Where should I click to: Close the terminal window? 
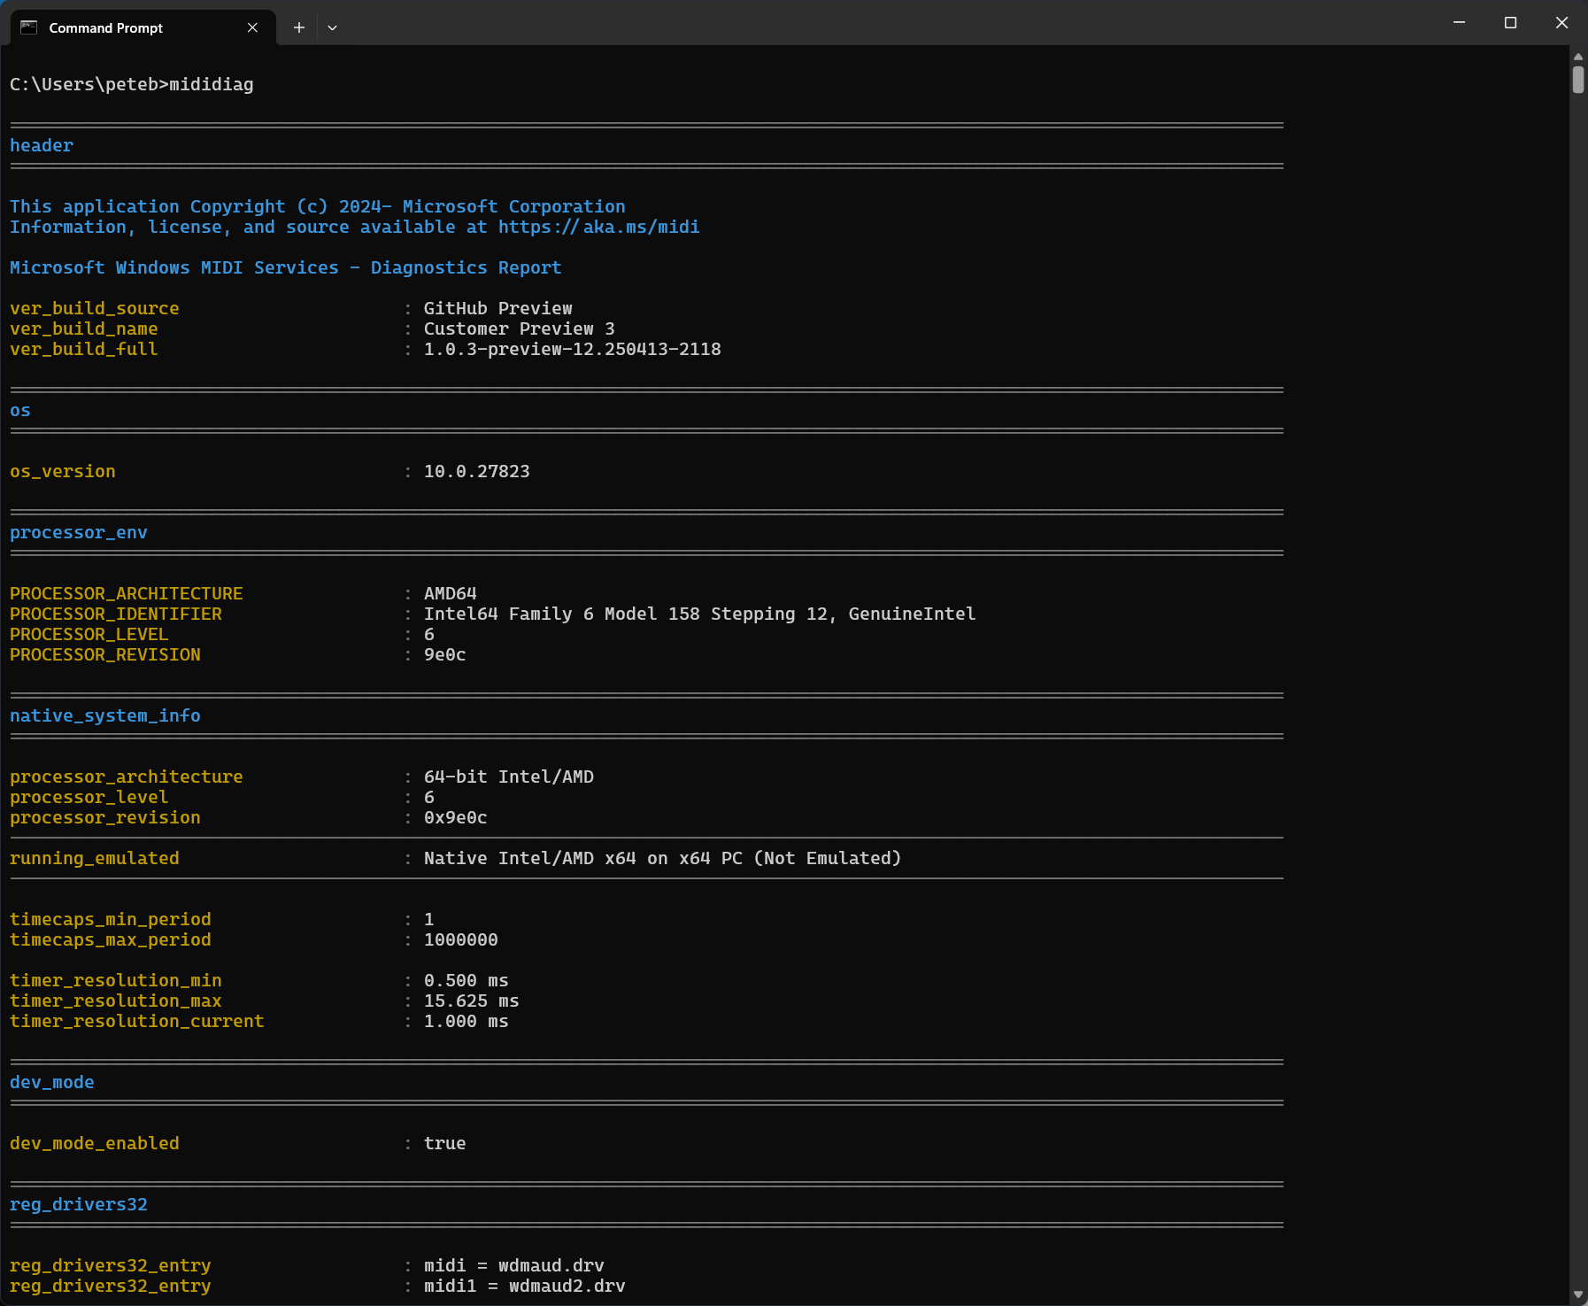(x=1561, y=23)
